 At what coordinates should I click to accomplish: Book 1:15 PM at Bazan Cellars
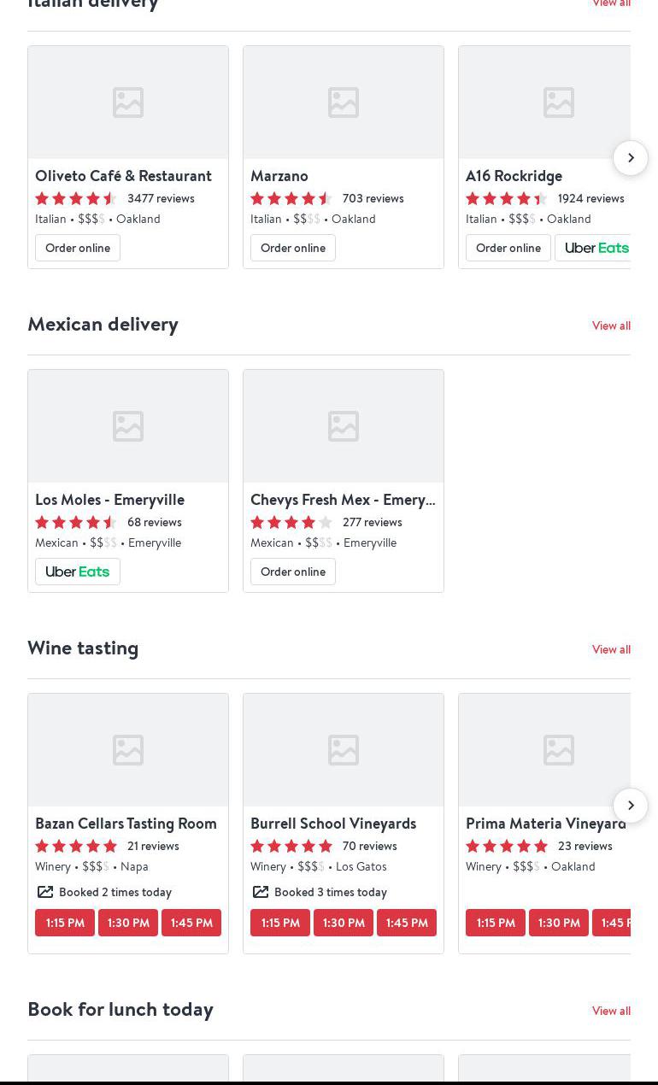tap(65, 923)
